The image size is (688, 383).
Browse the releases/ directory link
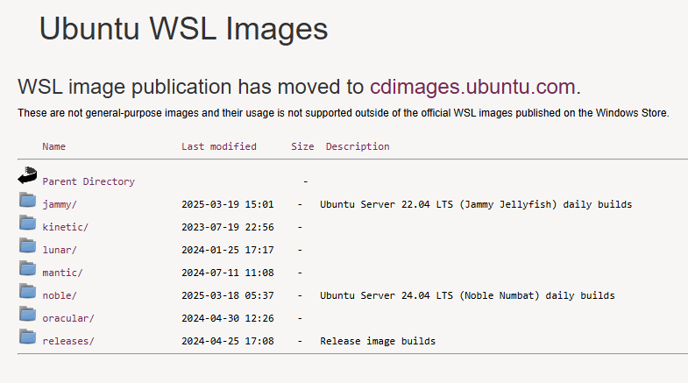67,341
